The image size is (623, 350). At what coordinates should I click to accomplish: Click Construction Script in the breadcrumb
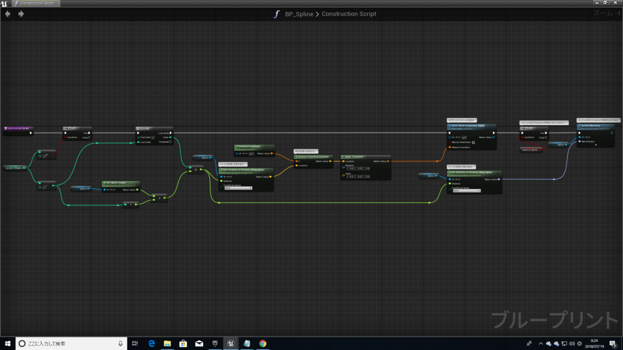point(349,14)
